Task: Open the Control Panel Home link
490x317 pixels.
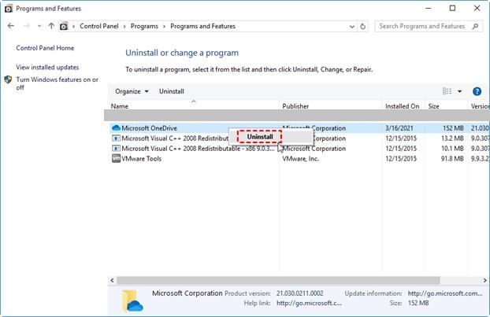Action: 45,48
